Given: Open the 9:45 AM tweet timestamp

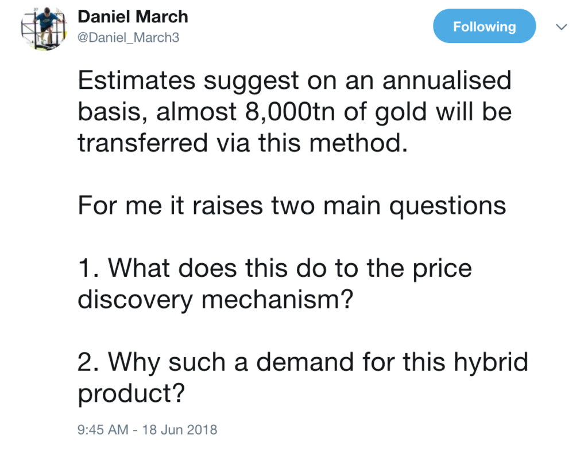Looking at the screenshot, I should click(103, 429).
